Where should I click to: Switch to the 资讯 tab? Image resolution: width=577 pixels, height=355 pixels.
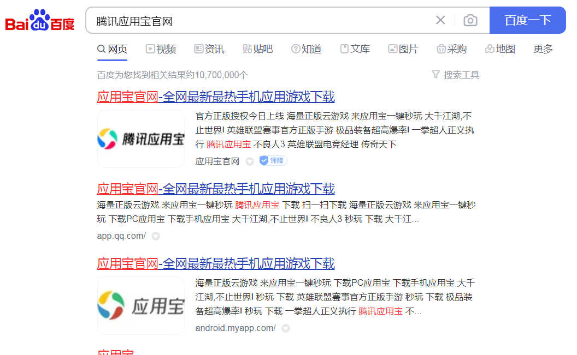coord(209,49)
